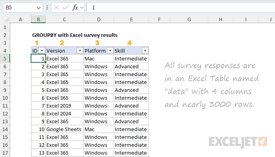Screen dimensions: 275x157
Task: Click the Select All corner triangle
Action: pos(6,19)
